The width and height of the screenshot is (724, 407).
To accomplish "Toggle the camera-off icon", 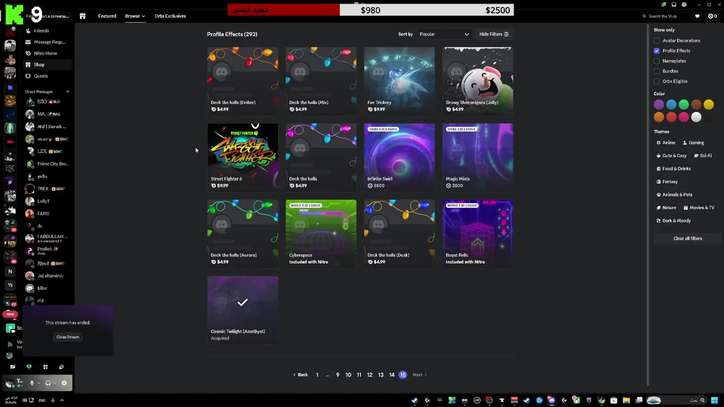I will [12, 367].
